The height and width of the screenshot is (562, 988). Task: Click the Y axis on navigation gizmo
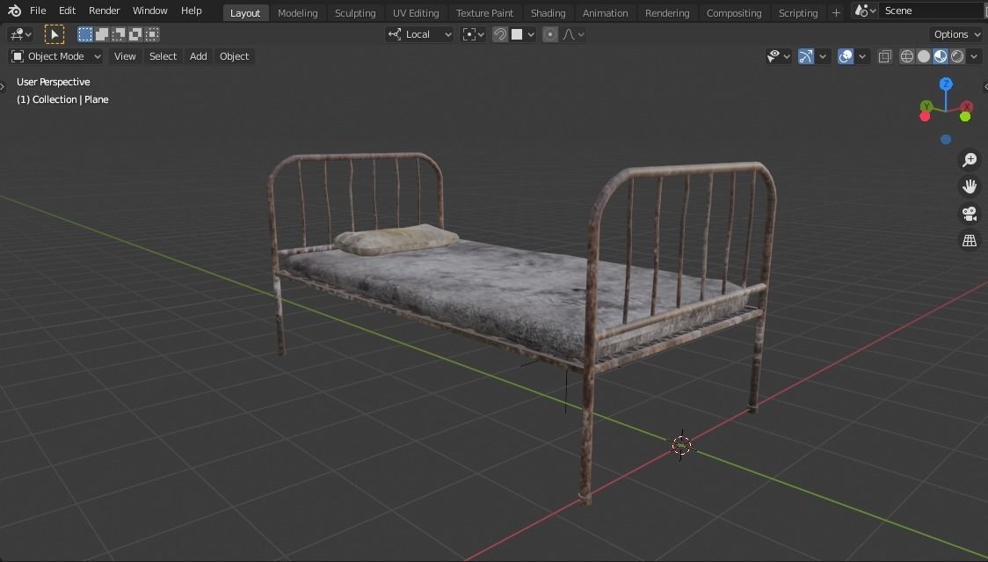point(926,106)
